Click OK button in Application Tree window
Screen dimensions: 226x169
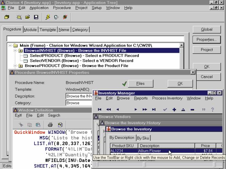tap(207, 67)
